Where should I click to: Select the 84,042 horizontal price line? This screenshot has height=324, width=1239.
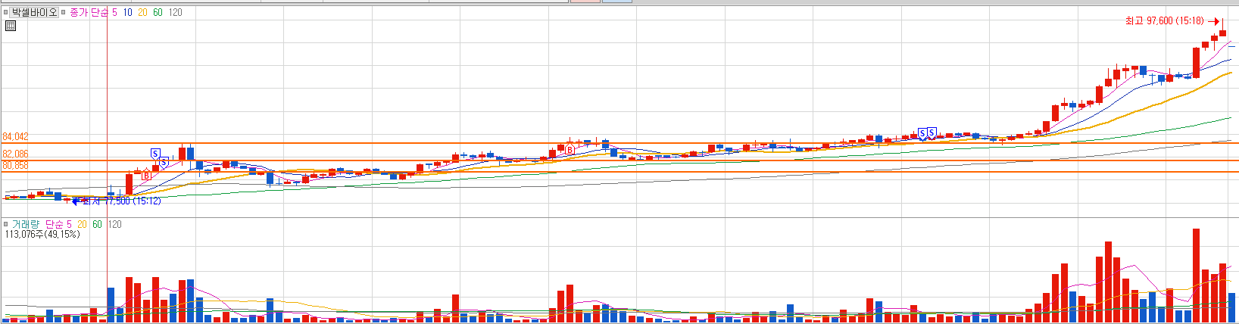tap(619, 143)
